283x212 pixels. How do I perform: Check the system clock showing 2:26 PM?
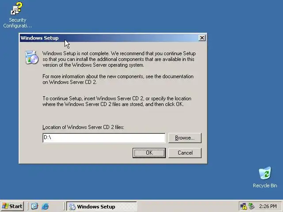tap(268, 206)
